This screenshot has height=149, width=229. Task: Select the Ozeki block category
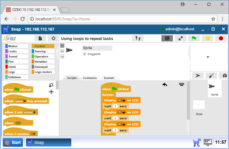pos(17,67)
